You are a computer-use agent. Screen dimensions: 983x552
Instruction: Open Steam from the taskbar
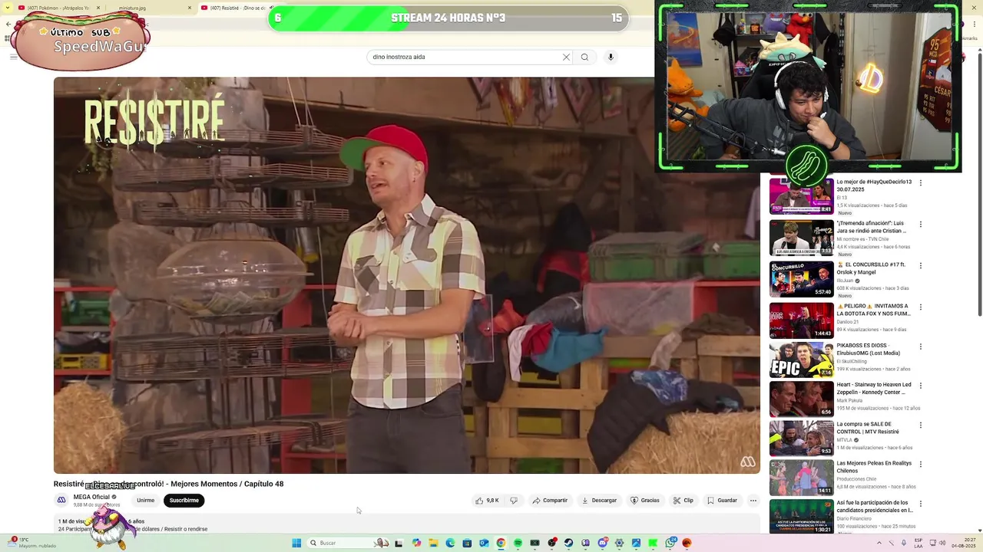(x=568, y=543)
